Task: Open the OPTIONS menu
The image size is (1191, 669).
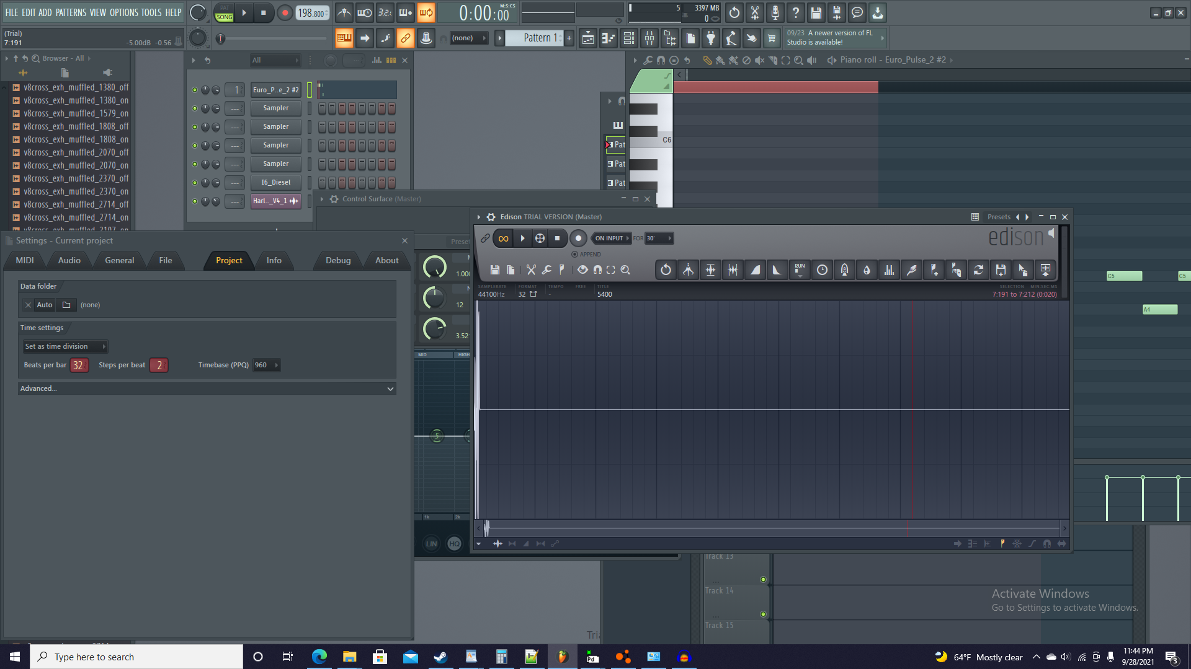Action: click(x=124, y=12)
